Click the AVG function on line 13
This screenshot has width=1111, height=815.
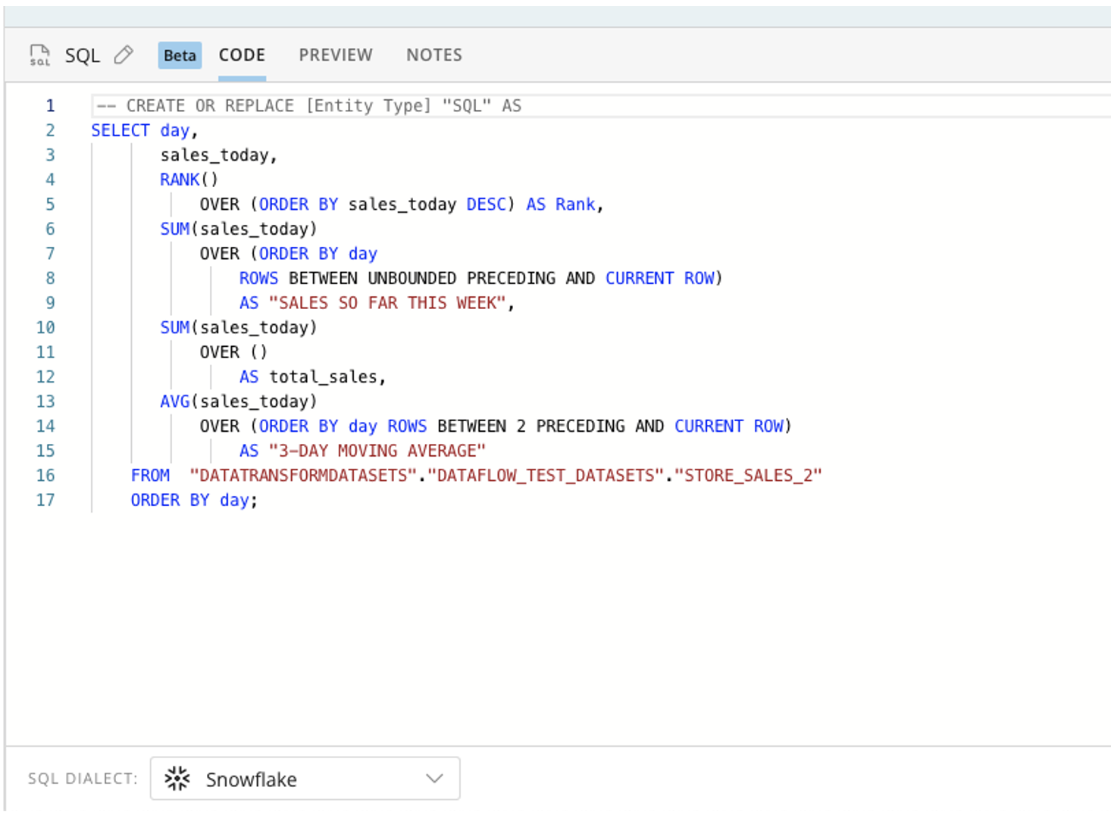[x=174, y=401]
